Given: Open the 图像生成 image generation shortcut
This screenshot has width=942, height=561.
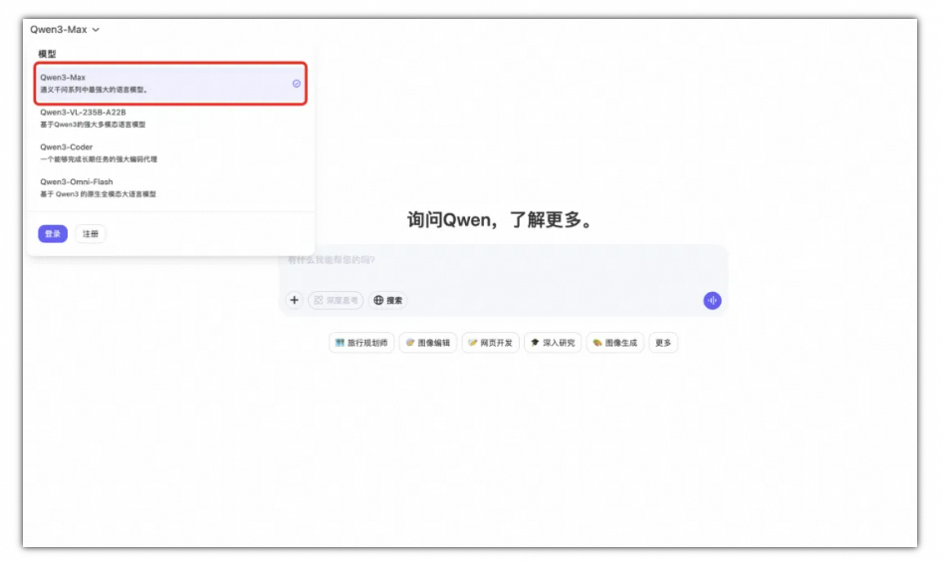Looking at the screenshot, I should pyautogui.click(x=615, y=343).
